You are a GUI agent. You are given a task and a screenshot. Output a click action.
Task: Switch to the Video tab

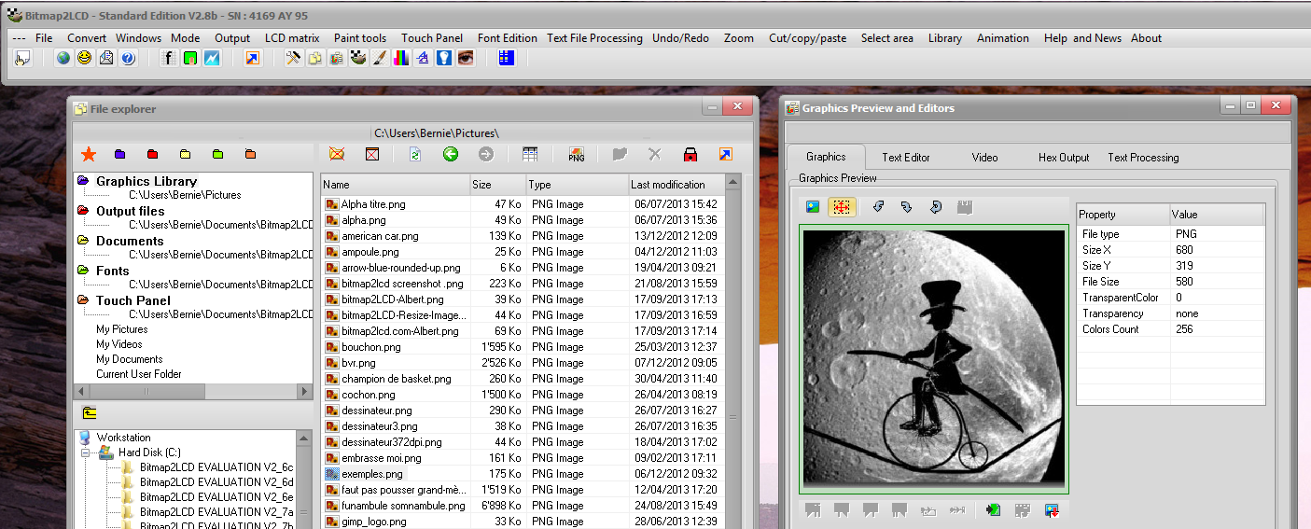(x=985, y=158)
